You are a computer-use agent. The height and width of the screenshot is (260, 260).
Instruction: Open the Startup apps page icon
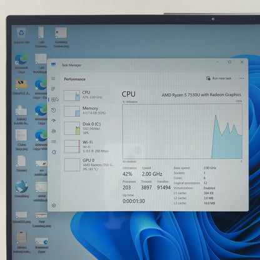coord(54,121)
